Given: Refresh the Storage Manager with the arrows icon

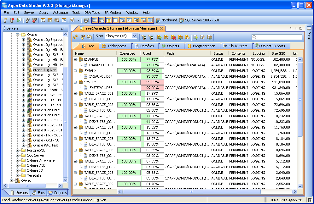Looking at the screenshot, I should [76, 37].
